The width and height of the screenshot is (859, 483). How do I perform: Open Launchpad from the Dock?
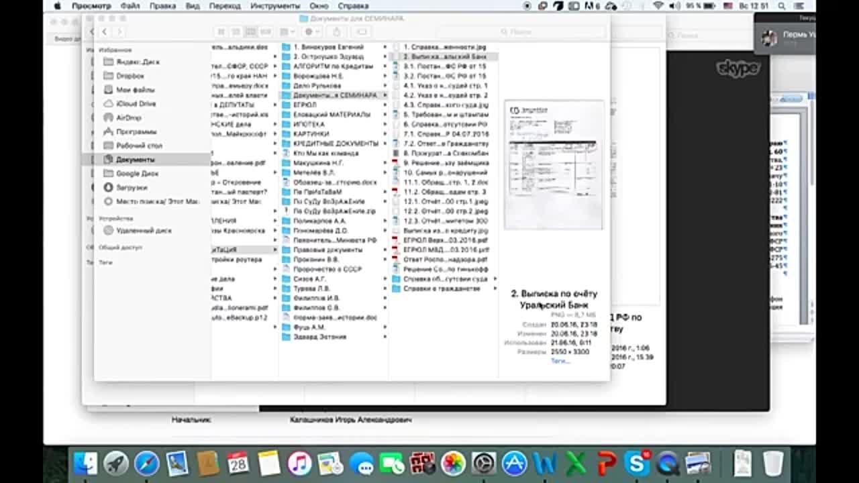click(116, 464)
